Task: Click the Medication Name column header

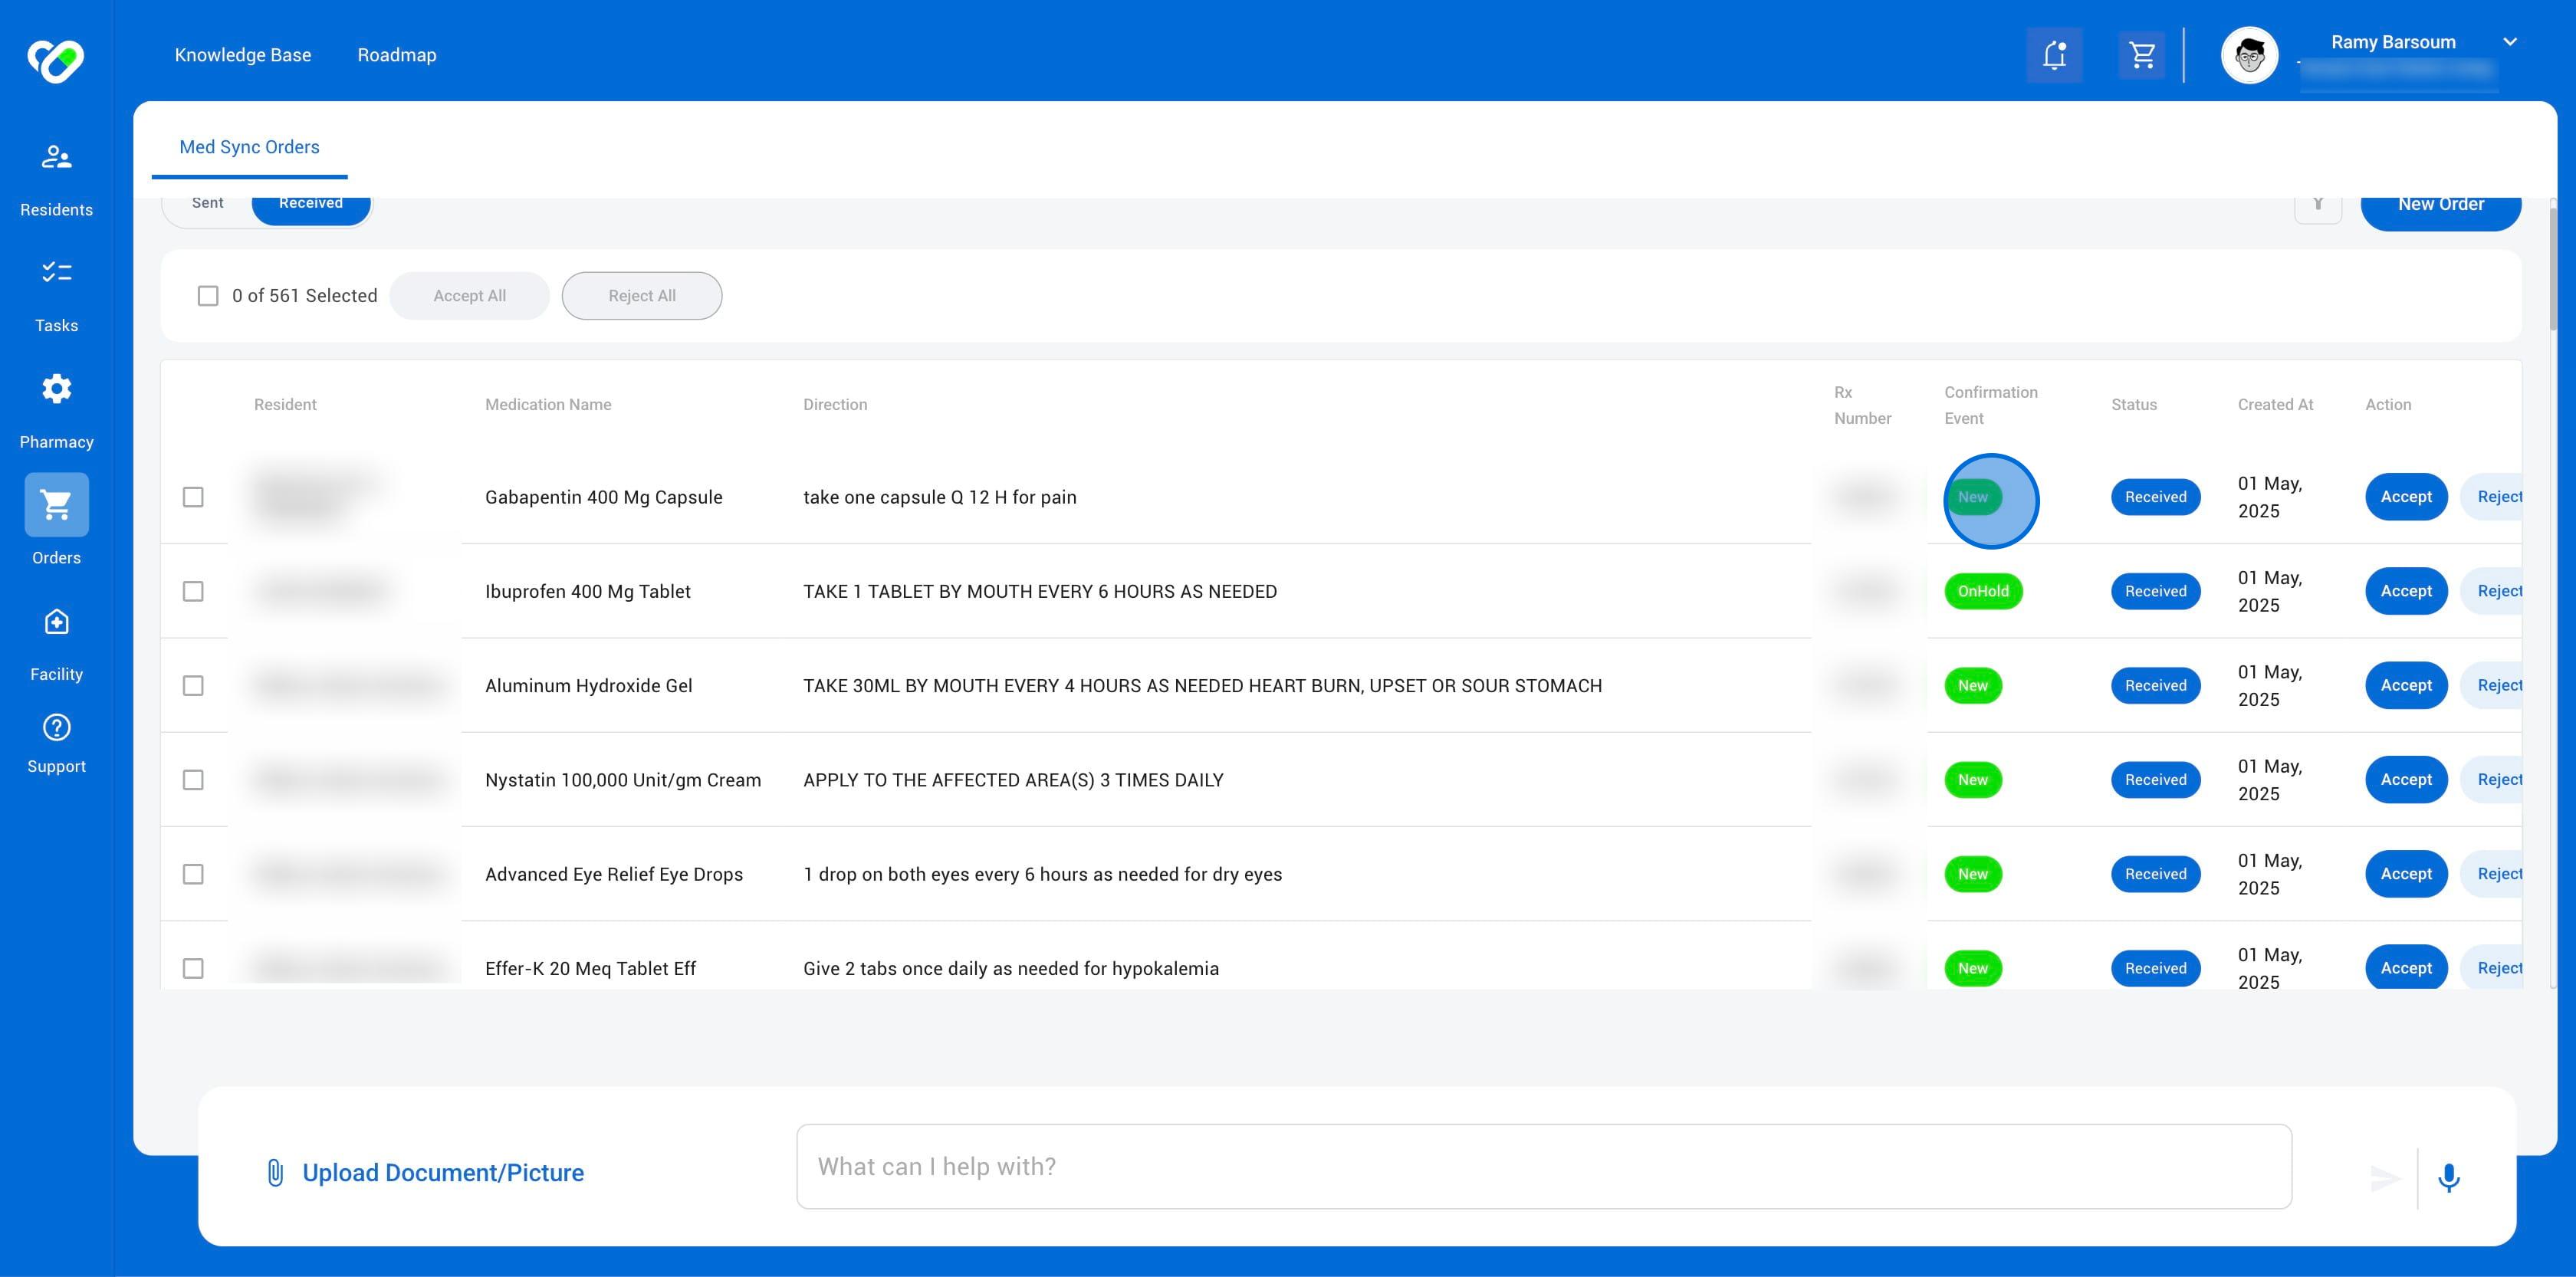Action: pyautogui.click(x=548, y=405)
